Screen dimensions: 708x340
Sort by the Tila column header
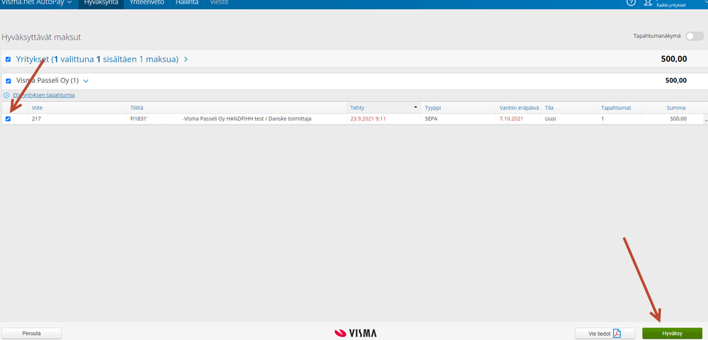(569, 108)
